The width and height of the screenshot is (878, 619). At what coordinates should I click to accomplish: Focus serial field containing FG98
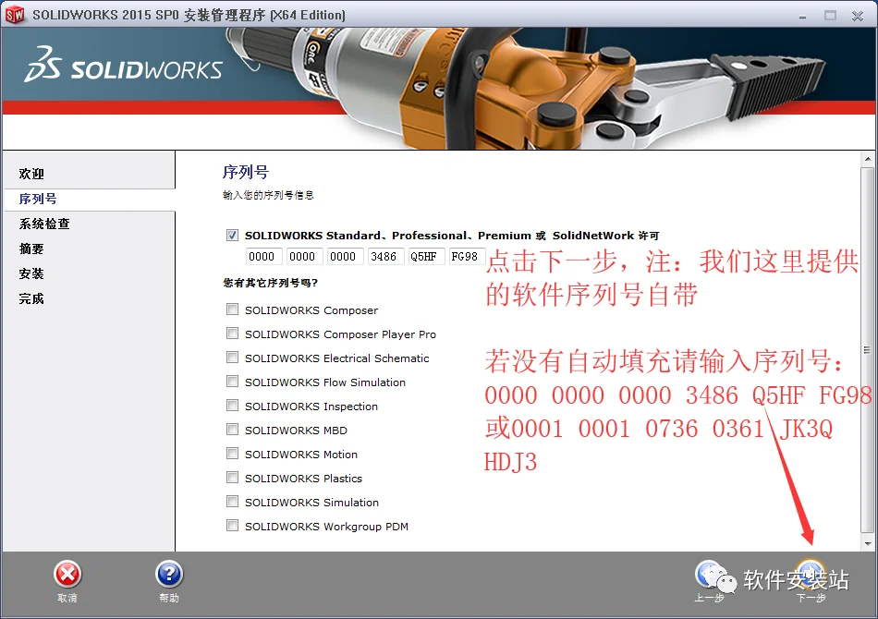[x=467, y=256]
